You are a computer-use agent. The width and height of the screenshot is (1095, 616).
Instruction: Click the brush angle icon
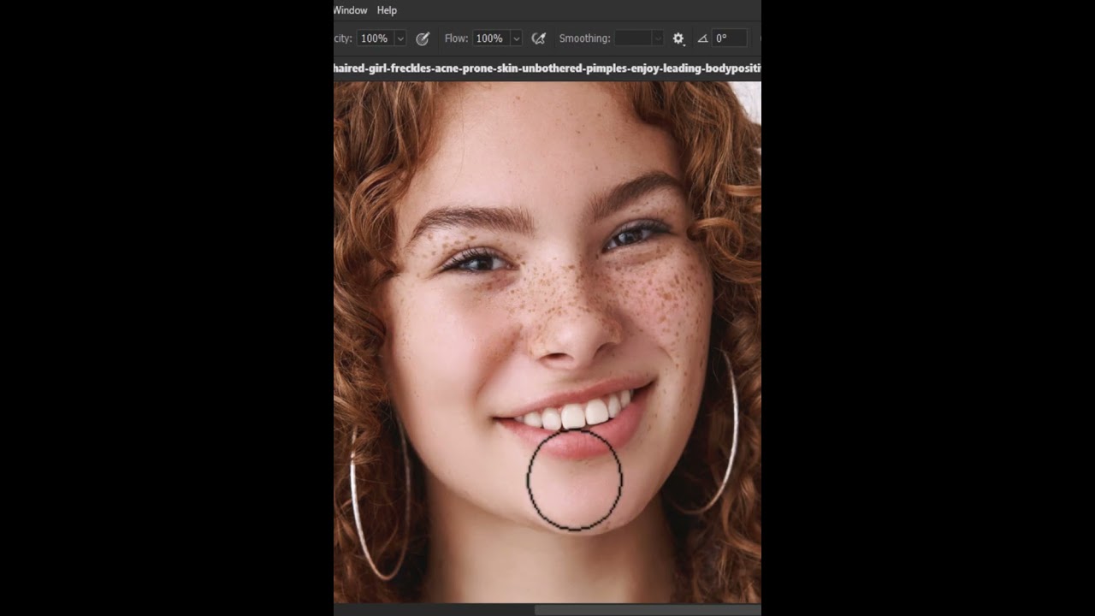pyautogui.click(x=702, y=38)
